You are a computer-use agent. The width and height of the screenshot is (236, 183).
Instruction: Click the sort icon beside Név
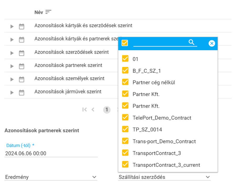tap(48, 12)
